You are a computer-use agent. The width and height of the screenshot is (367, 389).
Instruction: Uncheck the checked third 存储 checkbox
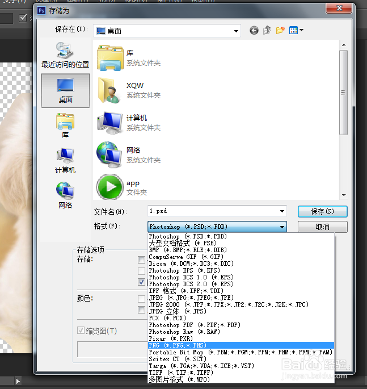pyautogui.click(x=141, y=282)
